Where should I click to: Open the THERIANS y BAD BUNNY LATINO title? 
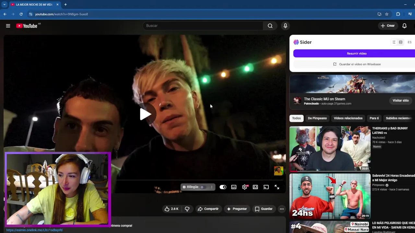click(x=390, y=130)
